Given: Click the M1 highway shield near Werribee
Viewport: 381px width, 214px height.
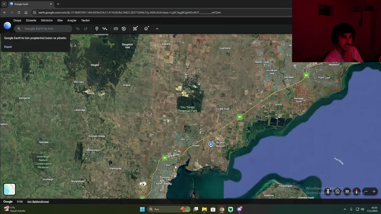Looking at the screenshot, I should (306, 75).
